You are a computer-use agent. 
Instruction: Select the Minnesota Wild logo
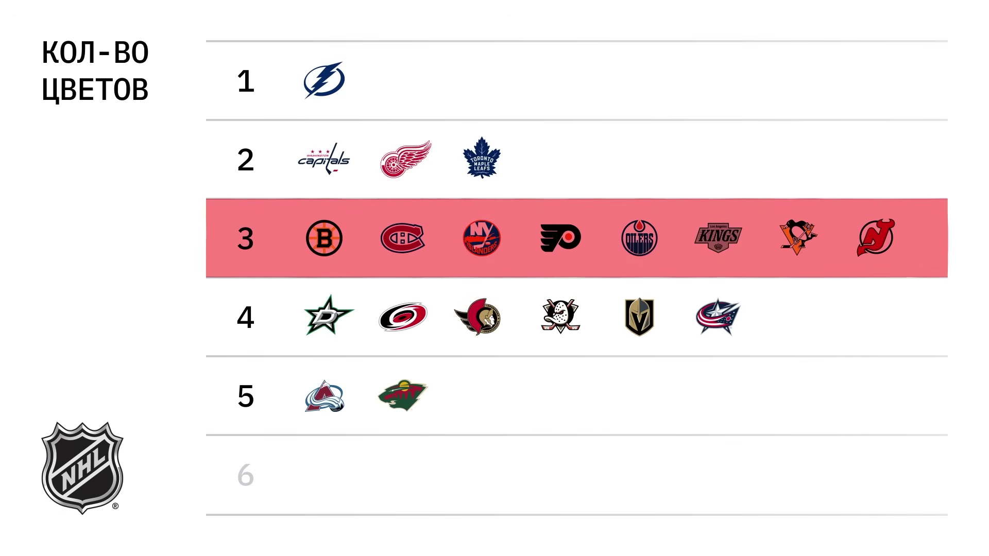pyautogui.click(x=403, y=395)
